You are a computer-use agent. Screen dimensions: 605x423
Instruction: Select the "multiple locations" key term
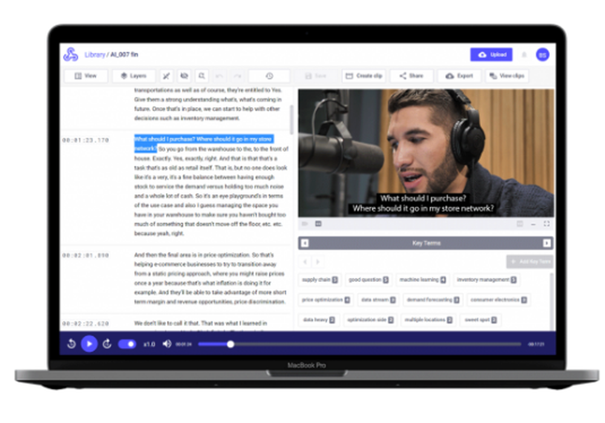click(428, 320)
